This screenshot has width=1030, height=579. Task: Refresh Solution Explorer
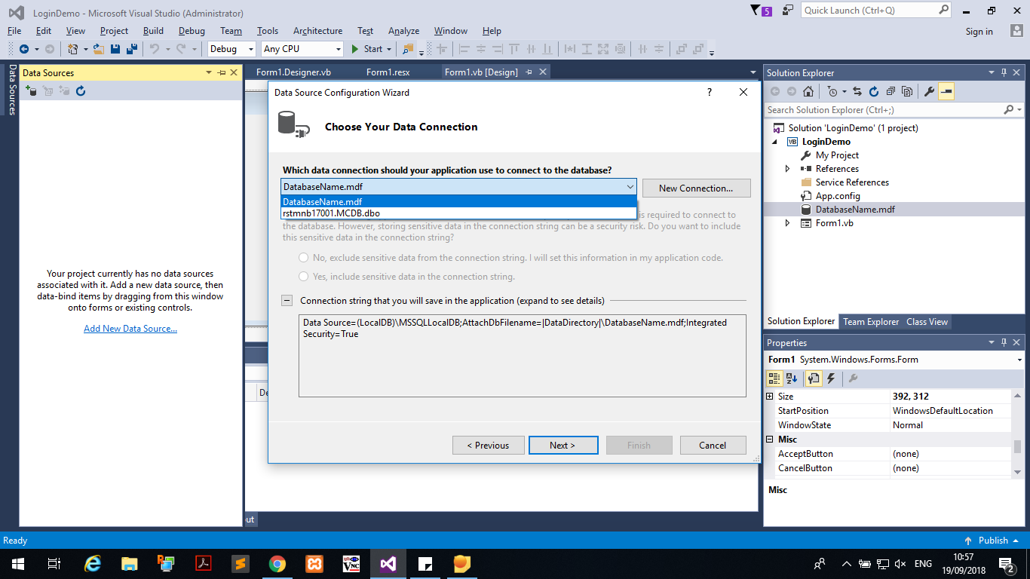(874, 91)
